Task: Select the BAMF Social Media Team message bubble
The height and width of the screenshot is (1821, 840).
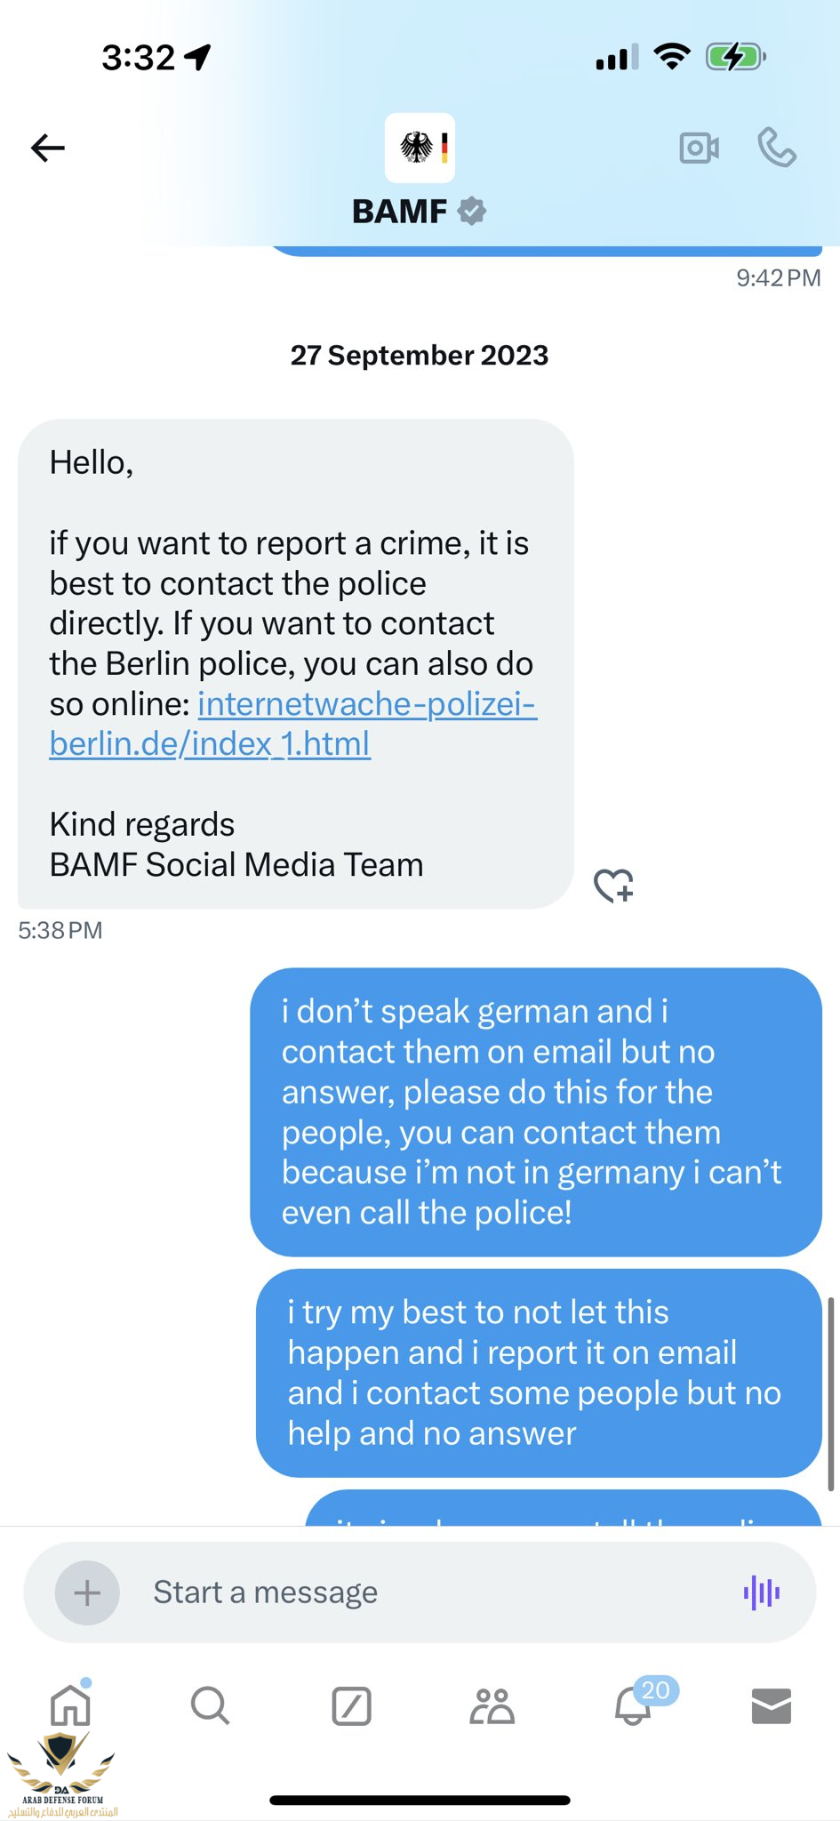Action: [296, 663]
